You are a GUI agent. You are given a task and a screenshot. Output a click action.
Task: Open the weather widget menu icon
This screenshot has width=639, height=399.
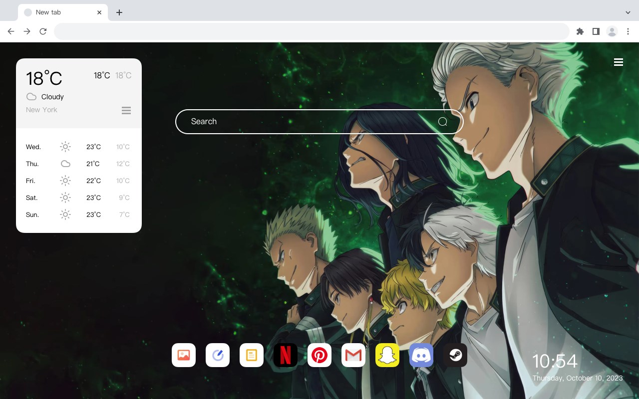pos(126,110)
